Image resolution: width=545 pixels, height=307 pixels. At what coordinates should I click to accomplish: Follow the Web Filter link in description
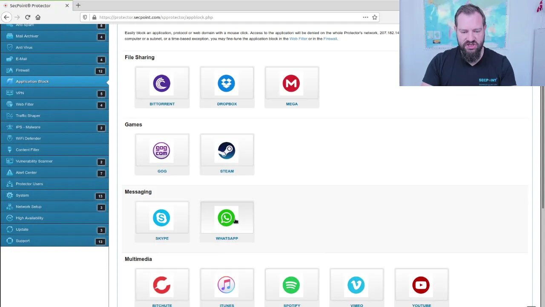[x=298, y=39]
